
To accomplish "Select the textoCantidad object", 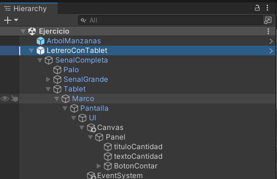I will [138, 156].
